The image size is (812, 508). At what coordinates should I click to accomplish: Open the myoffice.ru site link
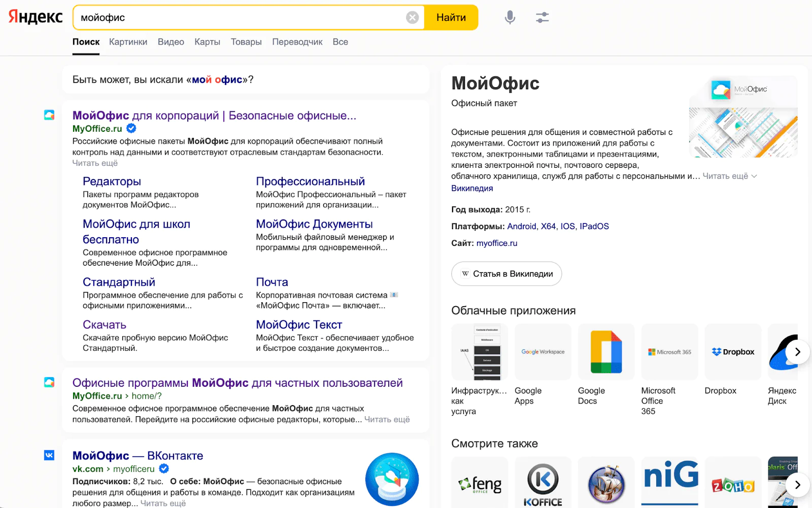point(497,243)
